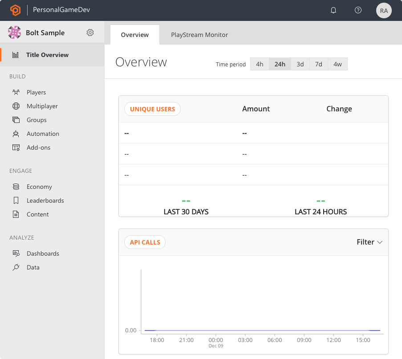Open Automation in sidebar
Viewport: 402px width, 359px height.
43,134
